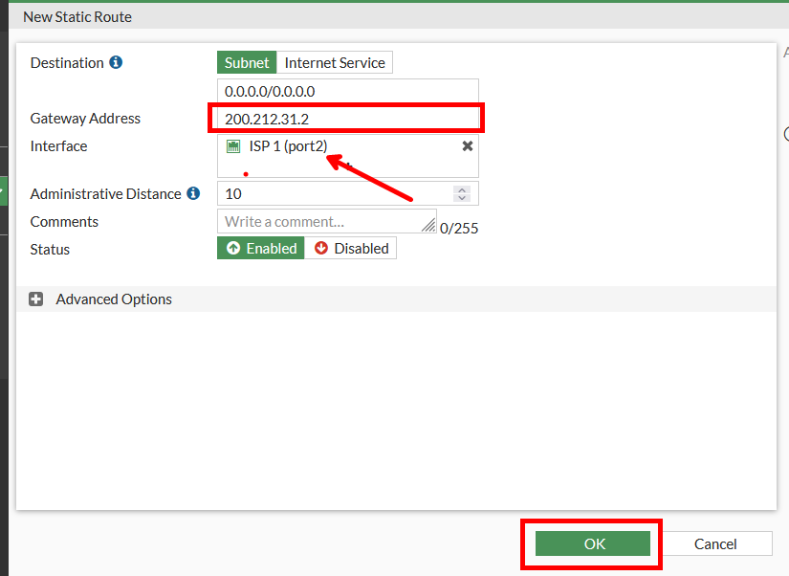Increase the Administrative Distance with up arrow
Viewport: 789px width, 576px height.
click(x=463, y=188)
